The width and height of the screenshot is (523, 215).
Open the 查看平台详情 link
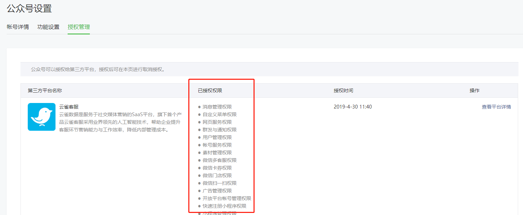click(x=496, y=107)
